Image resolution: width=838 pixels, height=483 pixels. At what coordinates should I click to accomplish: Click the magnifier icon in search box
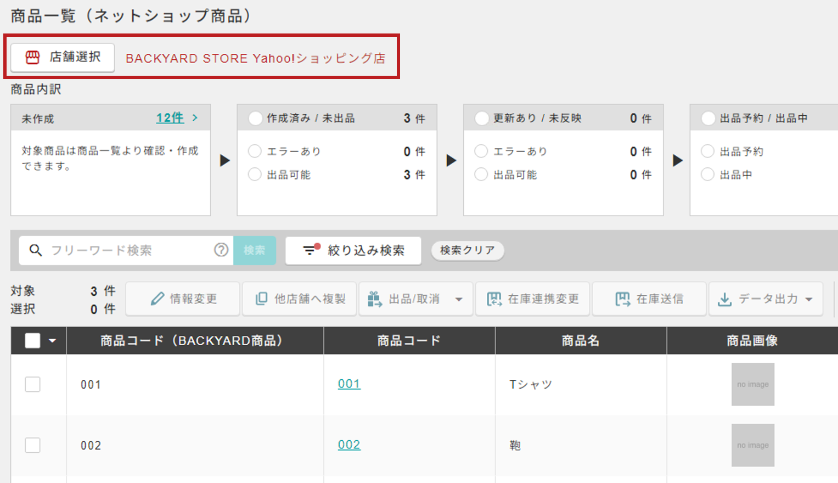[x=36, y=250]
